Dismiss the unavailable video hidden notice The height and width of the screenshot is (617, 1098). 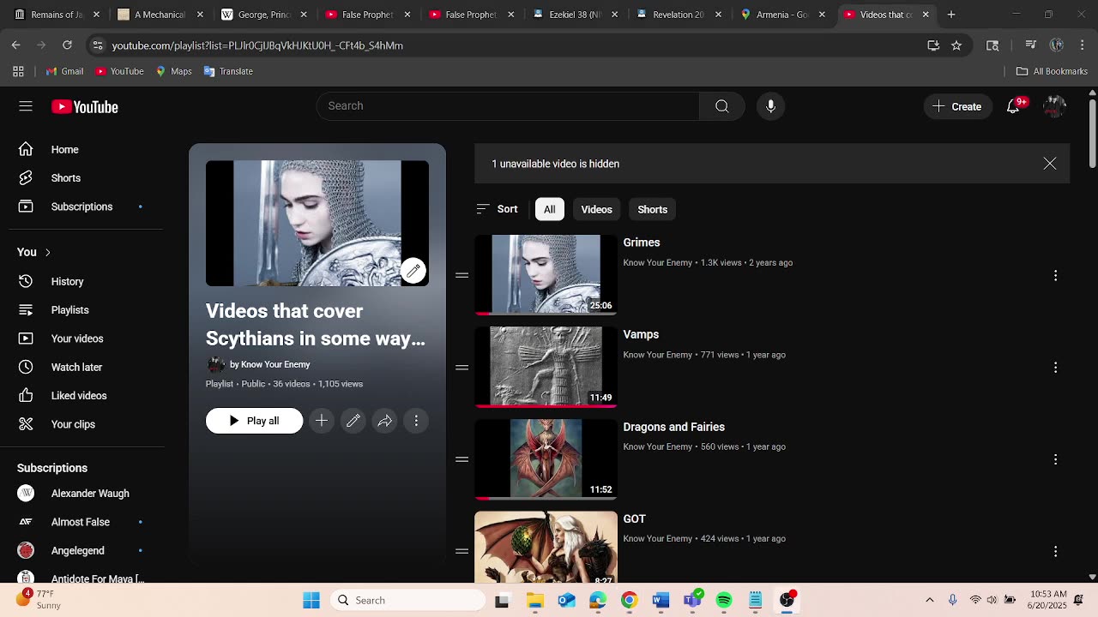pos(1050,164)
